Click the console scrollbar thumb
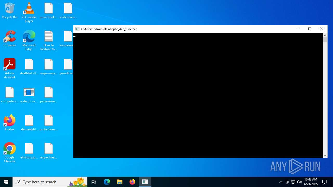Image resolution: width=333 pixels, height=187 pixels. coord(325,40)
